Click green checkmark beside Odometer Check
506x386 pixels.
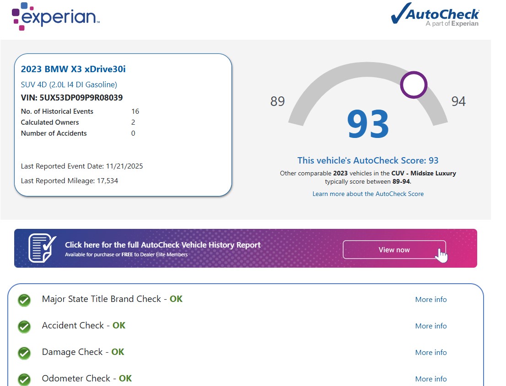(x=24, y=379)
